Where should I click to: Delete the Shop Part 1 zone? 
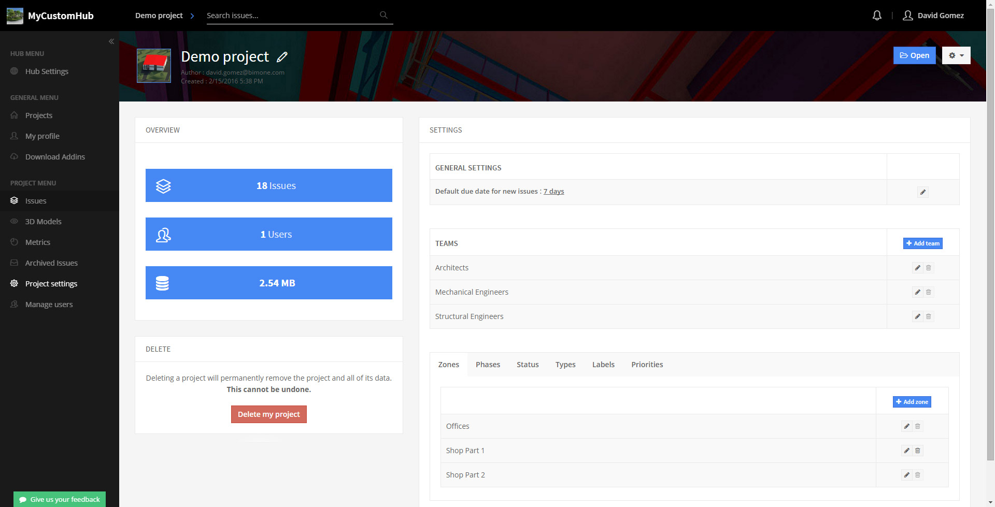(x=918, y=451)
